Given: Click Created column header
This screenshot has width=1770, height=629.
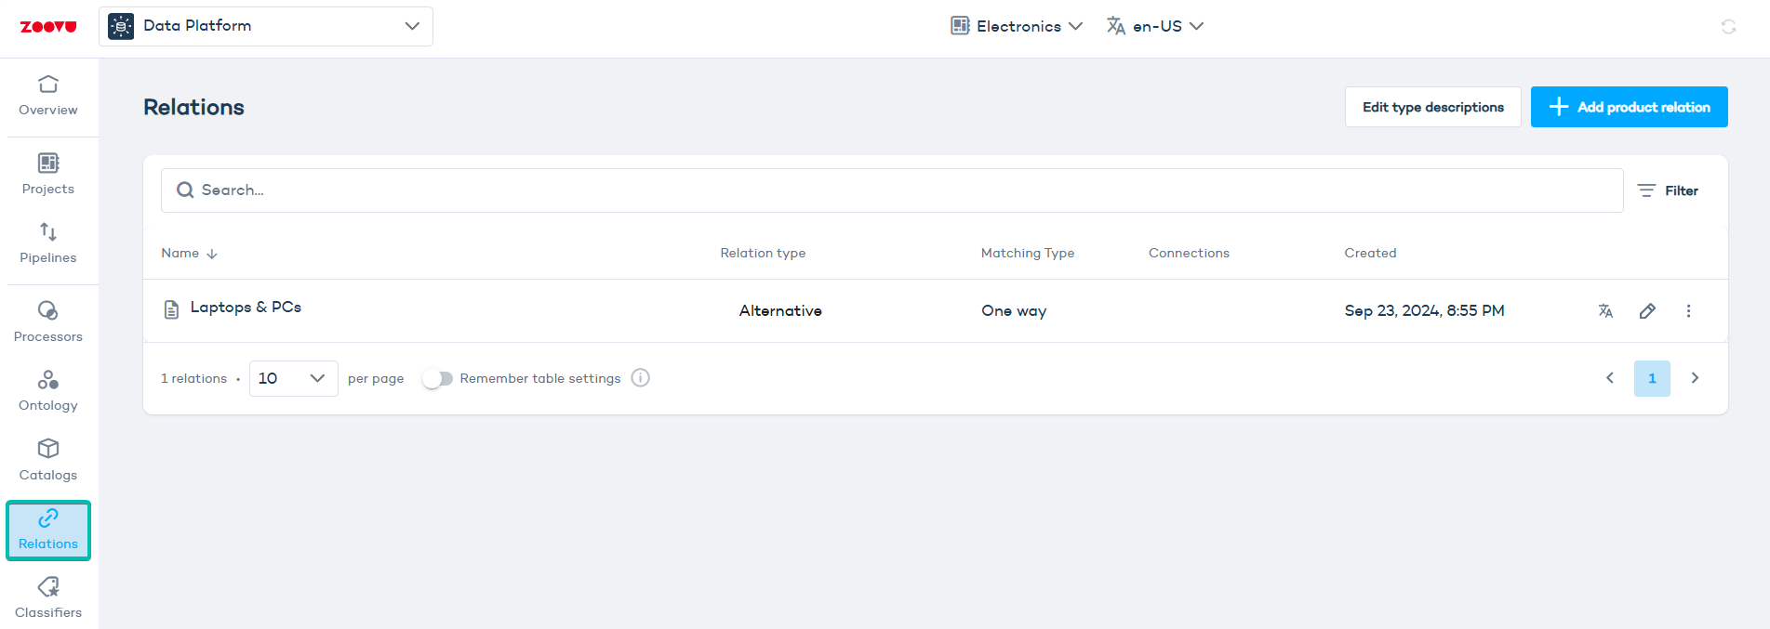Looking at the screenshot, I should [1370, 253].
